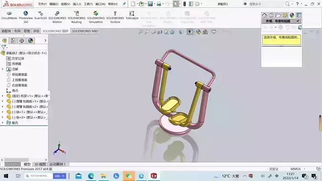
Task: Expand the 配合 mates folder
Action: 2,122
